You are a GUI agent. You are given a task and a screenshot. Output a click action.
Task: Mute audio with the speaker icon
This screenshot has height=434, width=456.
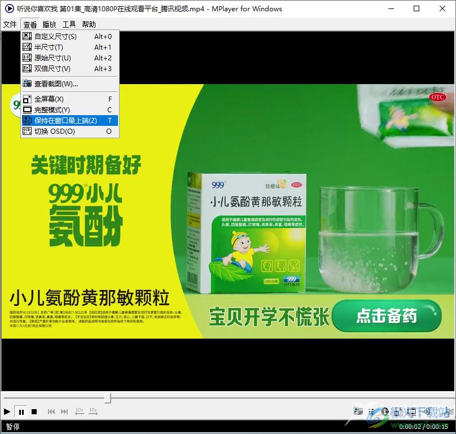(x=427, y=411)
